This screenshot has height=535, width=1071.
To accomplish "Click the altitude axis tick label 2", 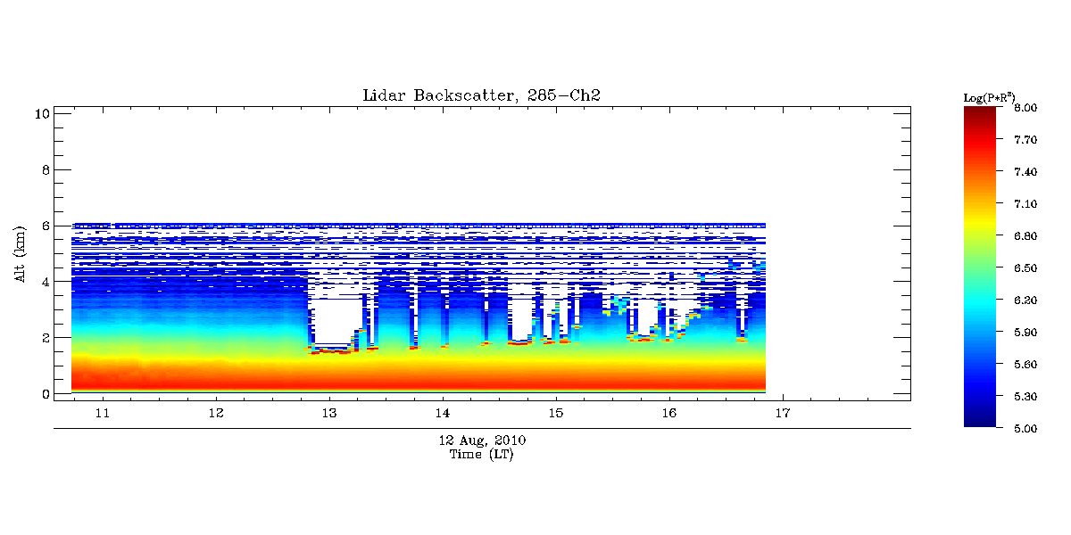I will point(45,338).
